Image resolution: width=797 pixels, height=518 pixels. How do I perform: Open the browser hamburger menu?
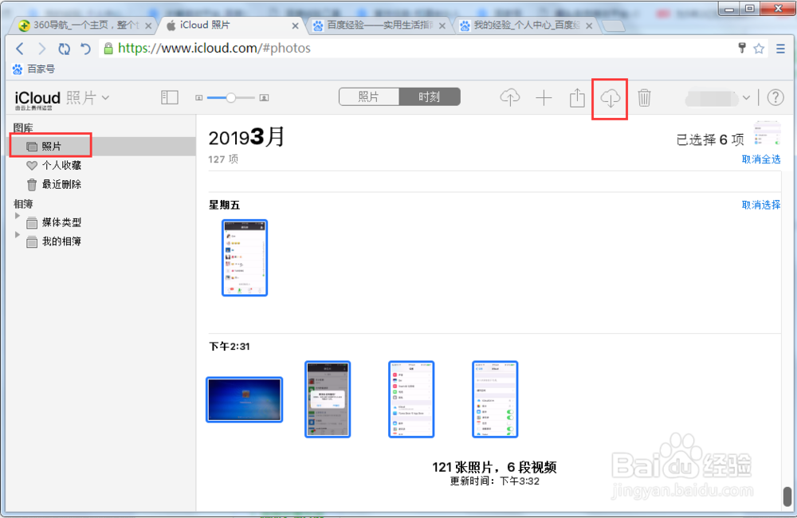tap(781, 49)
